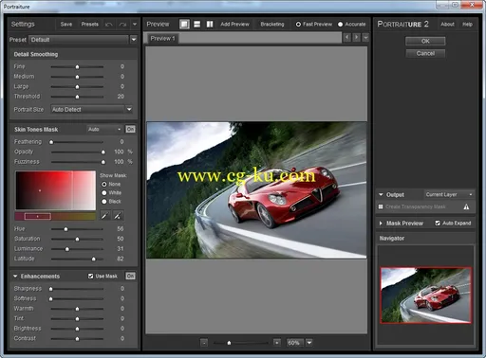Click the Warmth slider handle
Image resolution: width=486 pixels, height=358 pixels.
point(77,309)
